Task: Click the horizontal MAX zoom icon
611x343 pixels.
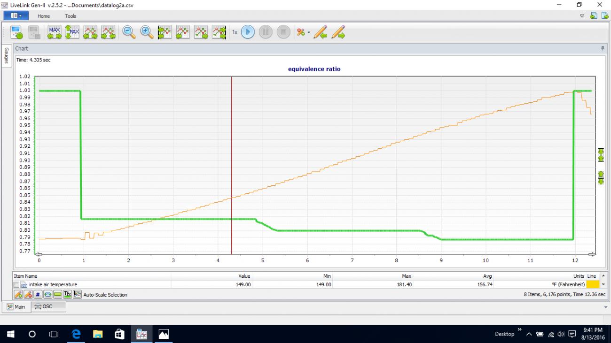Action: 55,32
